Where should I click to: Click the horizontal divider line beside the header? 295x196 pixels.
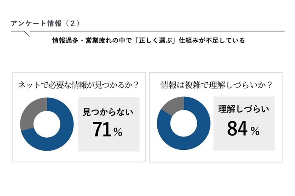169,31
